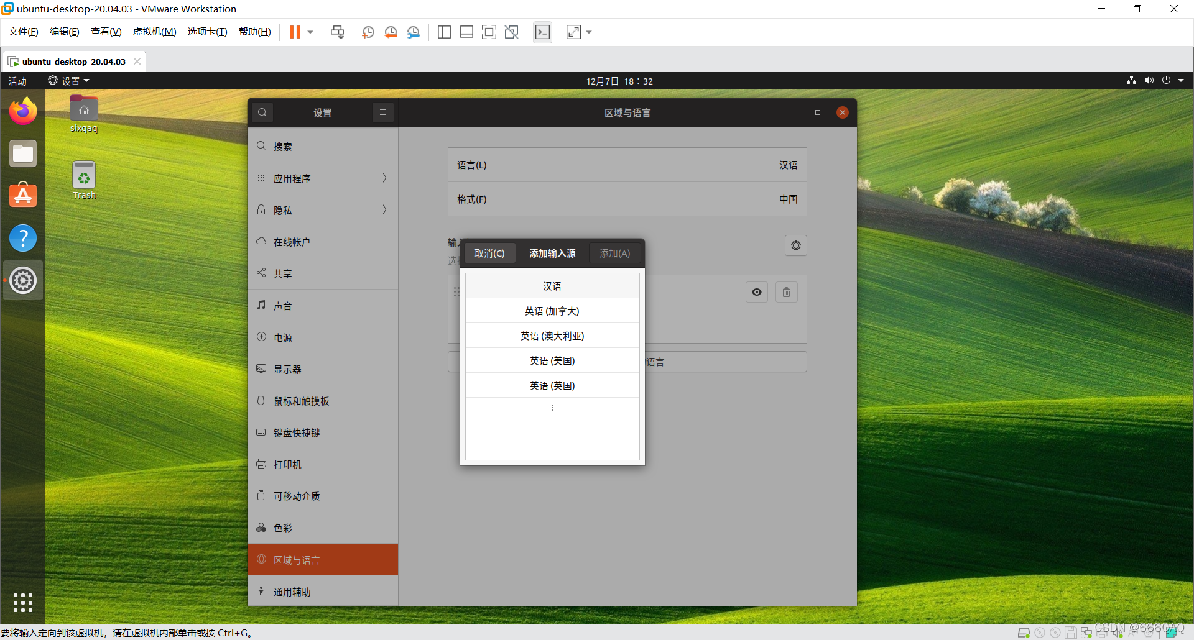The height and width of the screenshot is (640, 1194).
Task: Expand the 应用程序 sidebar entry
Action: pyautogui.click(x=323, y=178)
